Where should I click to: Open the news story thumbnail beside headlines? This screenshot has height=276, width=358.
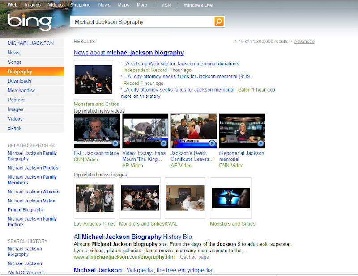click(x=93, y=79)
